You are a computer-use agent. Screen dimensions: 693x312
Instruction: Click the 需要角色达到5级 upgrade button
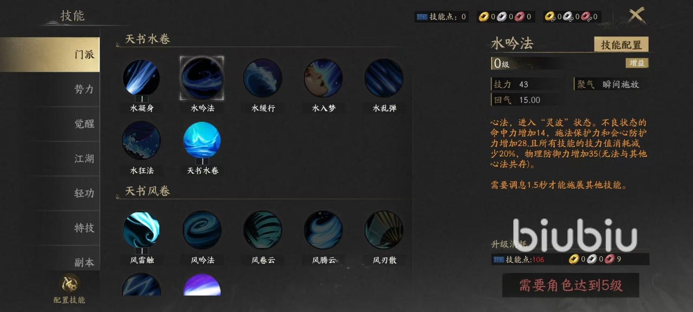[571, 285]
